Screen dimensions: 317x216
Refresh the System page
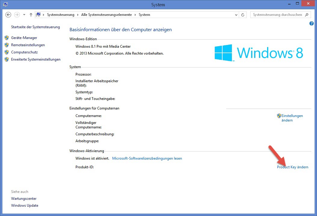coord(243,15)
